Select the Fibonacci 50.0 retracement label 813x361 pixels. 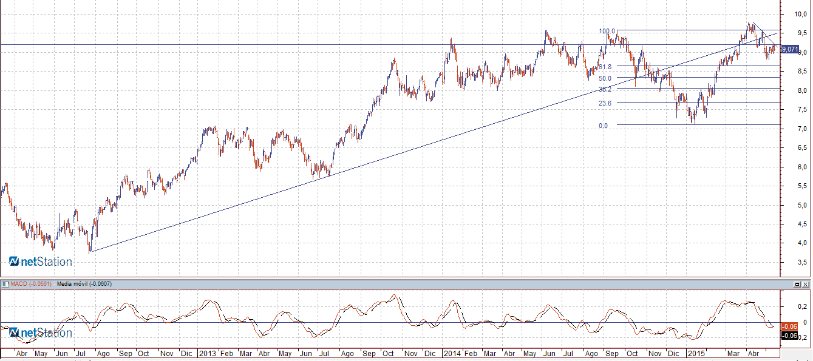pyautogui.click(x=605, y=78)
